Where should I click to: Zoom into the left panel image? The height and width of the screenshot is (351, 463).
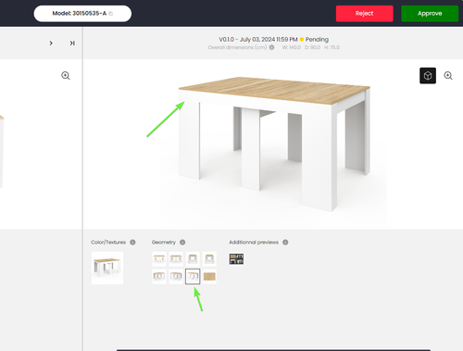coord(66,76)
